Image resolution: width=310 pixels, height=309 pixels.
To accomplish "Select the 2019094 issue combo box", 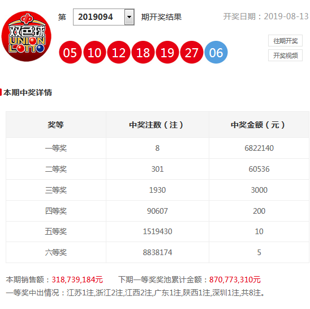I will tap(104, 17).
